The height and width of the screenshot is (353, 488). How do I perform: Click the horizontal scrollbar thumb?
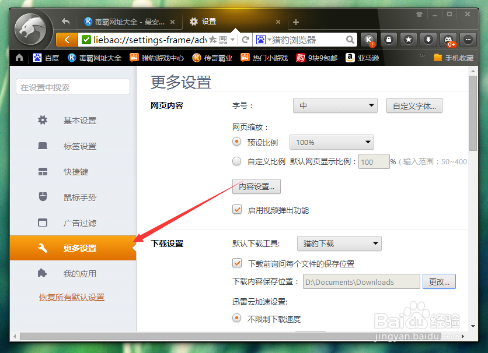click(x=231, y=336)
